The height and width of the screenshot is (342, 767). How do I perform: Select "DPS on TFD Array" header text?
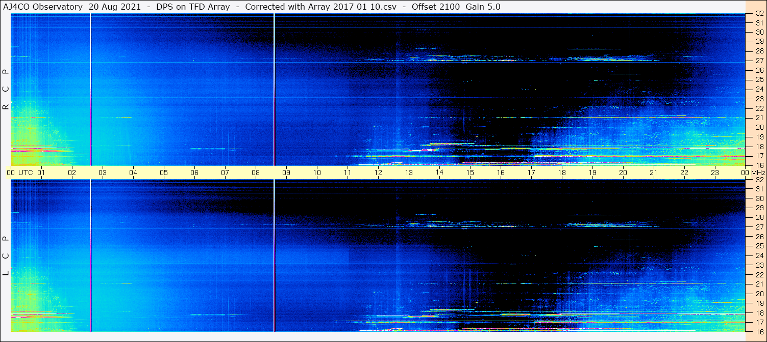point(193,7)
